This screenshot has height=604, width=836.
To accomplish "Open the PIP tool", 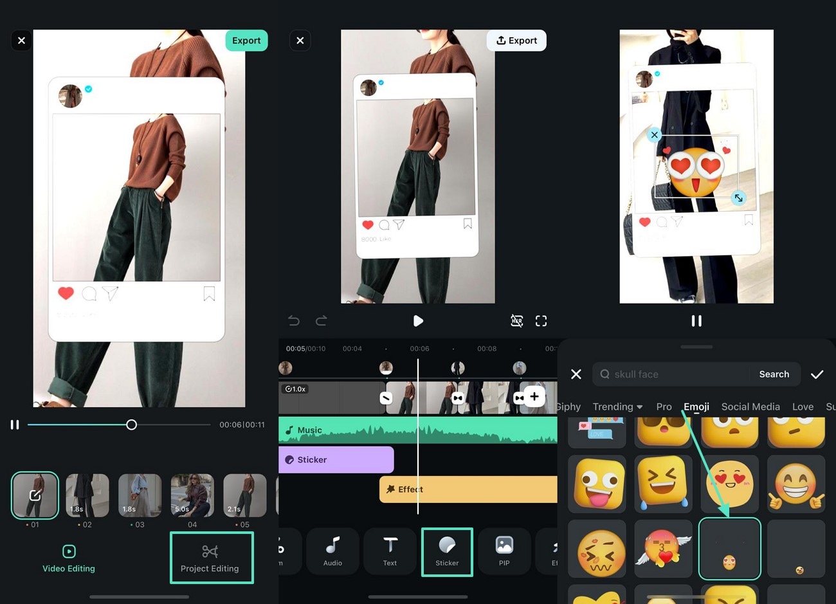I will 504,551.
